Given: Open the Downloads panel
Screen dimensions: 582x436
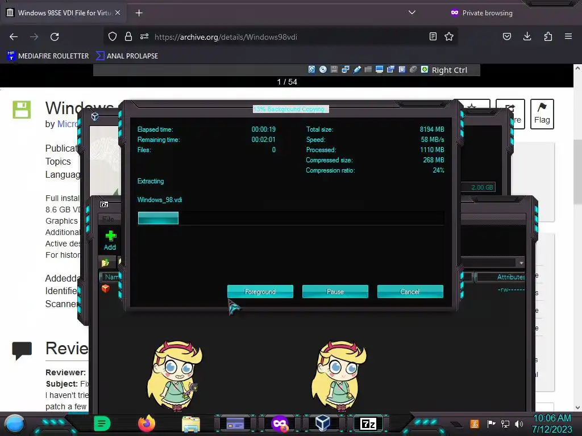Looking at the screenshot, I should click(527, 36).
